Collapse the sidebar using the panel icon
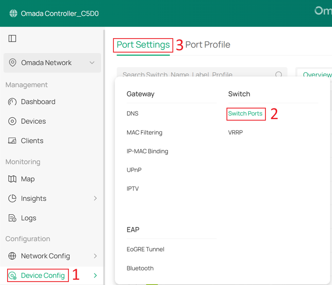Screen dimensions: 332x285 click(12, 38)
